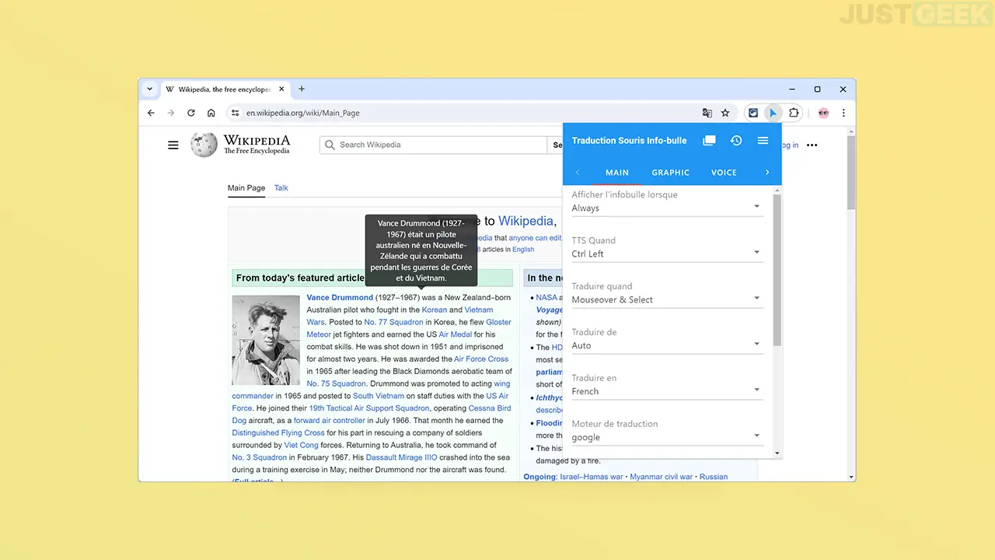Viewport: 995px width, 560px height.
Task: Open a new browser tab
Action: (302, 89)
